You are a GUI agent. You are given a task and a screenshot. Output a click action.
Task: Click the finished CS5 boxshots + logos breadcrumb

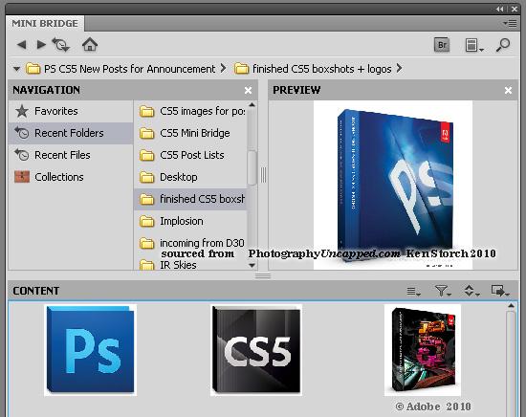[313, 69]
